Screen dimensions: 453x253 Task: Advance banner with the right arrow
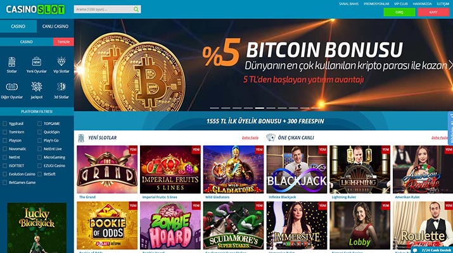click(450, 65)
